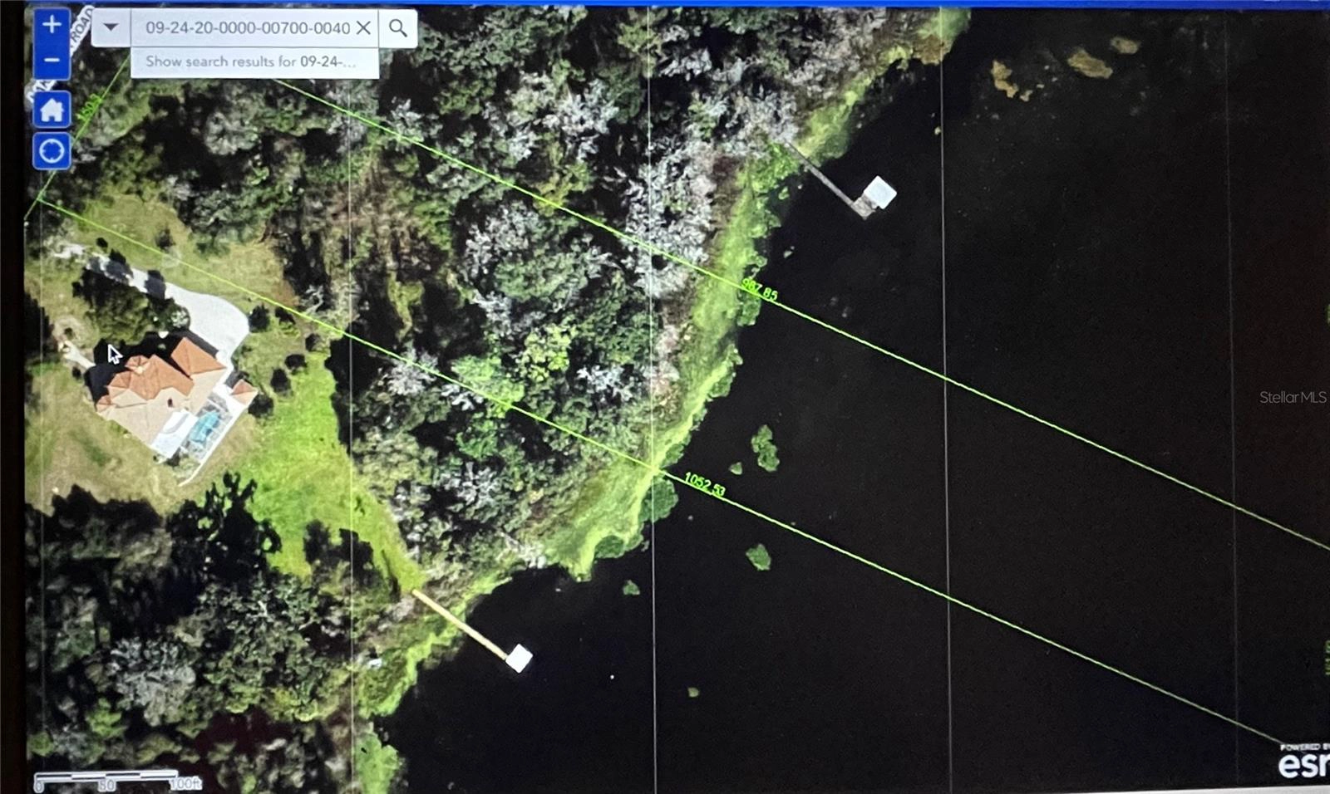Zoom in with the plus button
This screenshot has width=1330, height=794.
pos(52,25)
